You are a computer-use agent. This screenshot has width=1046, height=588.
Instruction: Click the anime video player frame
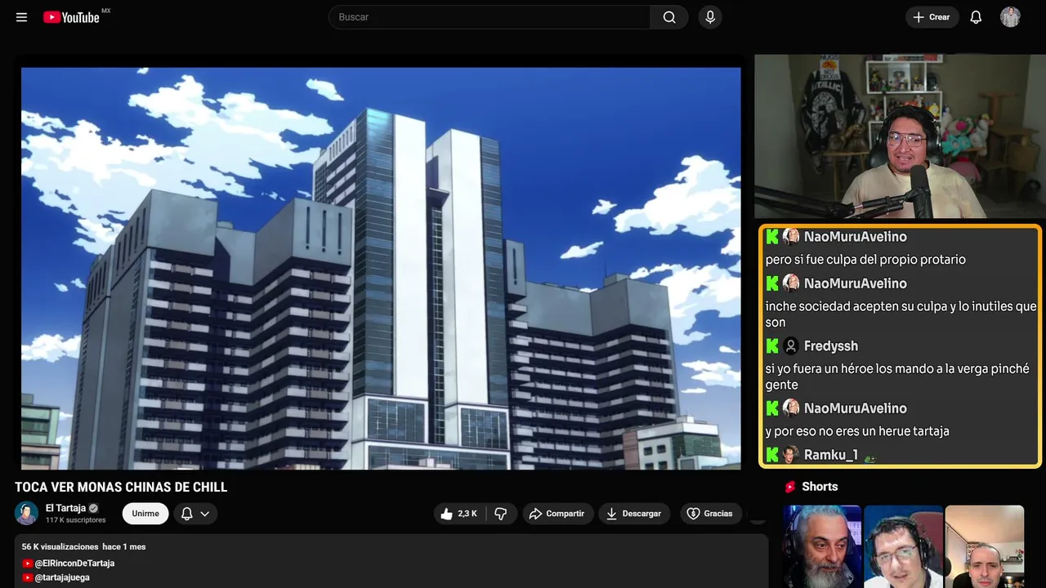point(381,268)
